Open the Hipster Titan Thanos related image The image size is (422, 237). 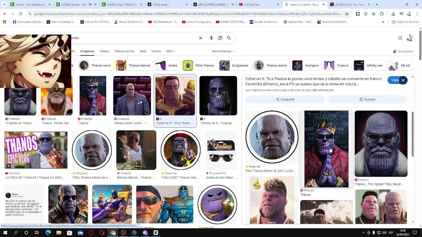click(381, 144)
